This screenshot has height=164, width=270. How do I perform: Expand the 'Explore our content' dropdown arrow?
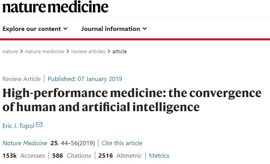pyautogui.click(x=65, y=29)
